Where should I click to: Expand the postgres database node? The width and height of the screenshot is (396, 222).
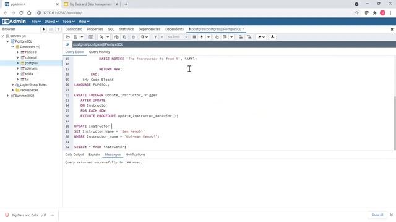[18, 63]
